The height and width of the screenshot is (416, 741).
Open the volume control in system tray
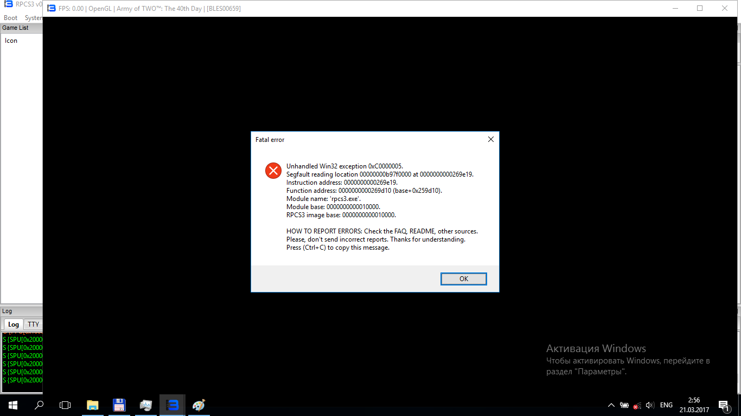point(650,405)
